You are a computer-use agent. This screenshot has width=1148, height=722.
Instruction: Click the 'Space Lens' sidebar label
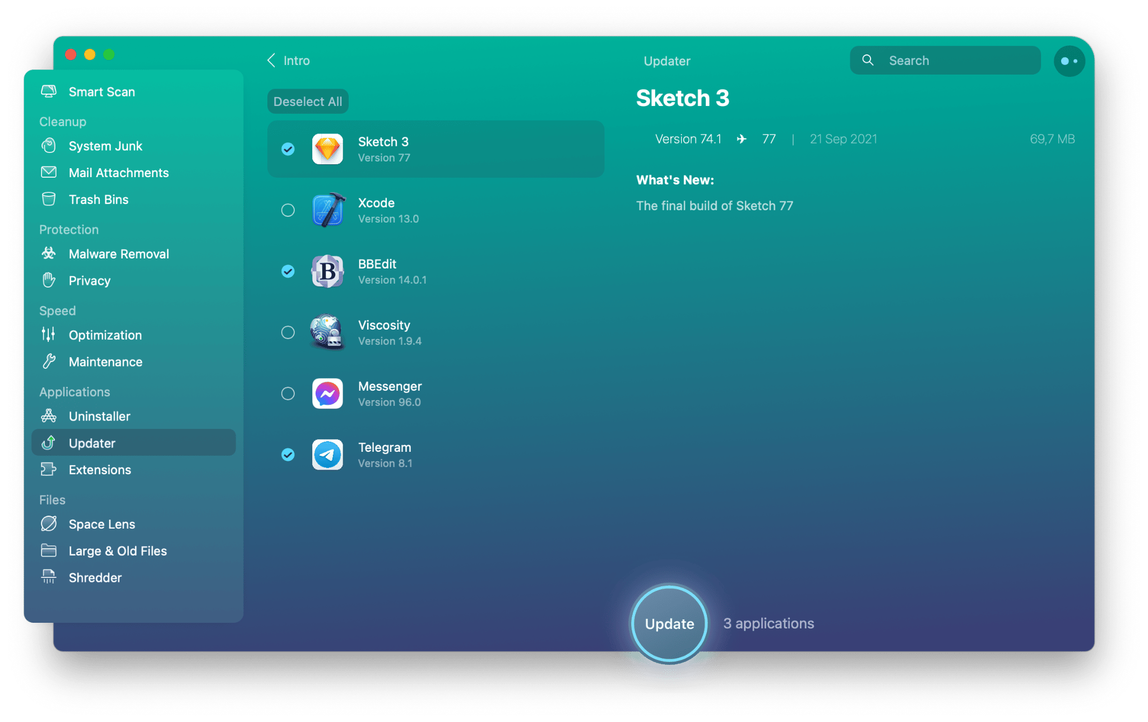[102, 524]
